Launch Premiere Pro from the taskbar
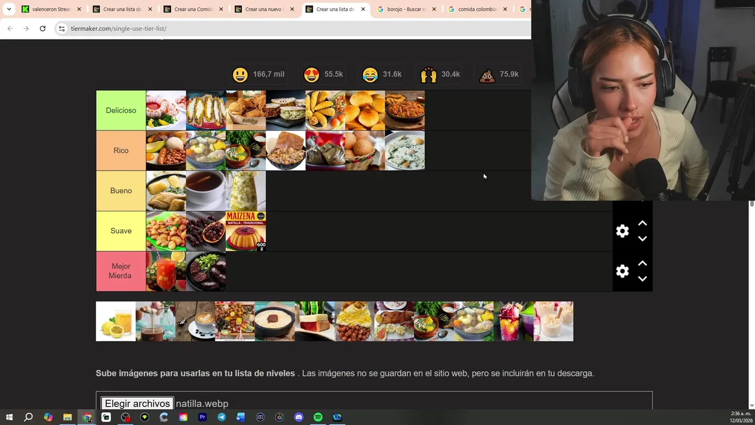Screen dimensions: 755x425 [x=202, y=417]
